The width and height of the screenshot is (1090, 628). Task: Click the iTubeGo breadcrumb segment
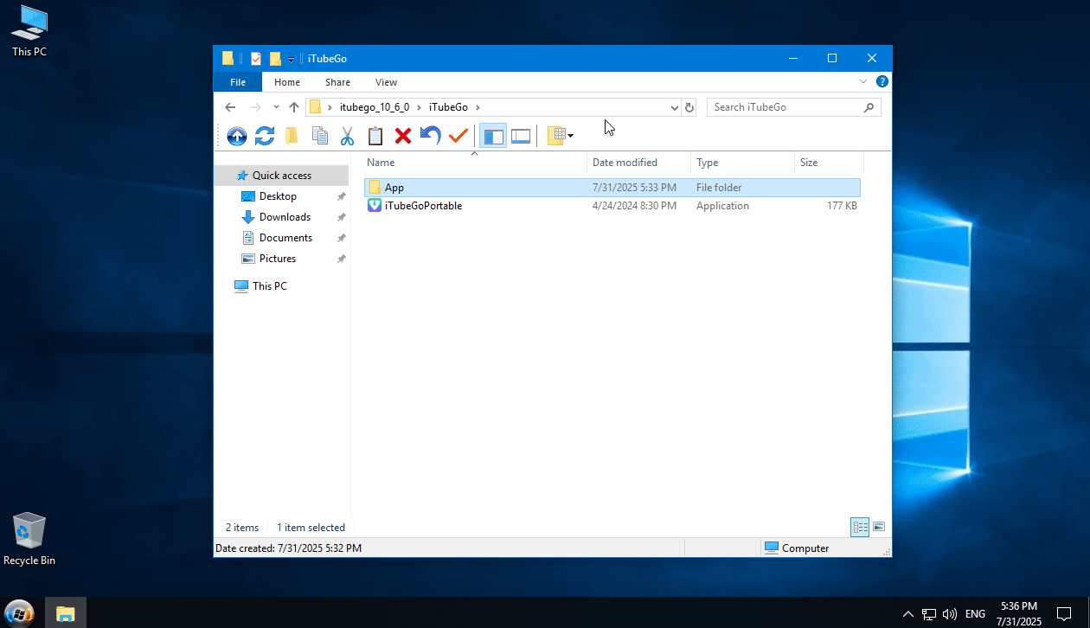tap(448, 107)
